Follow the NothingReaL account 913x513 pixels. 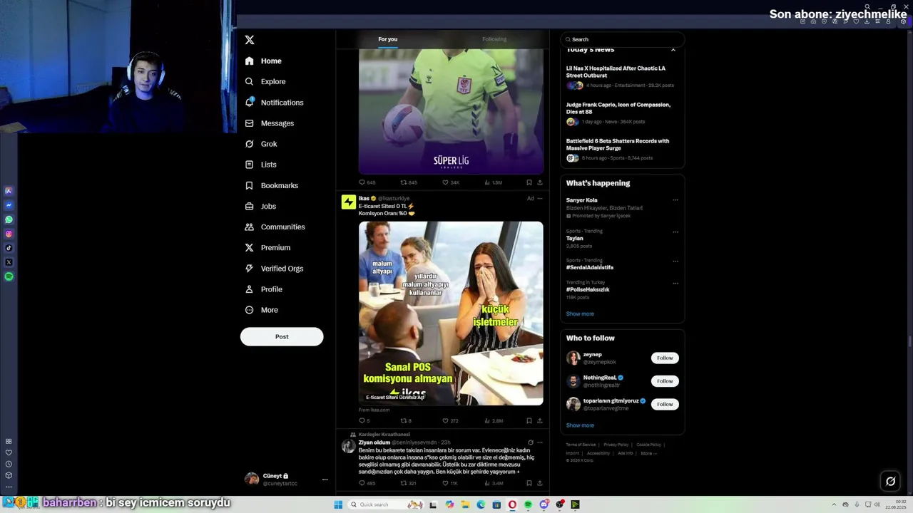coord(665,381)
